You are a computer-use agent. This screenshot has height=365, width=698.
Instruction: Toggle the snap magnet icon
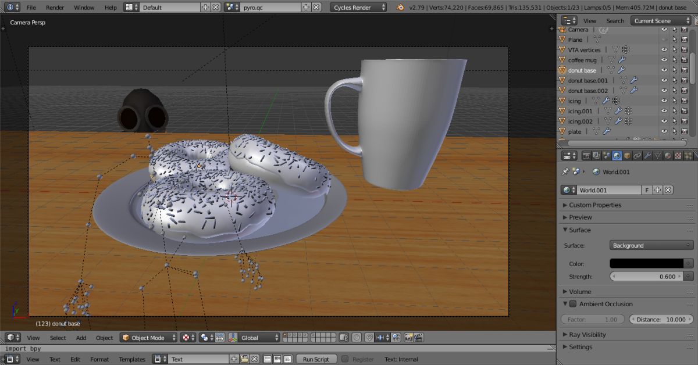368,338
